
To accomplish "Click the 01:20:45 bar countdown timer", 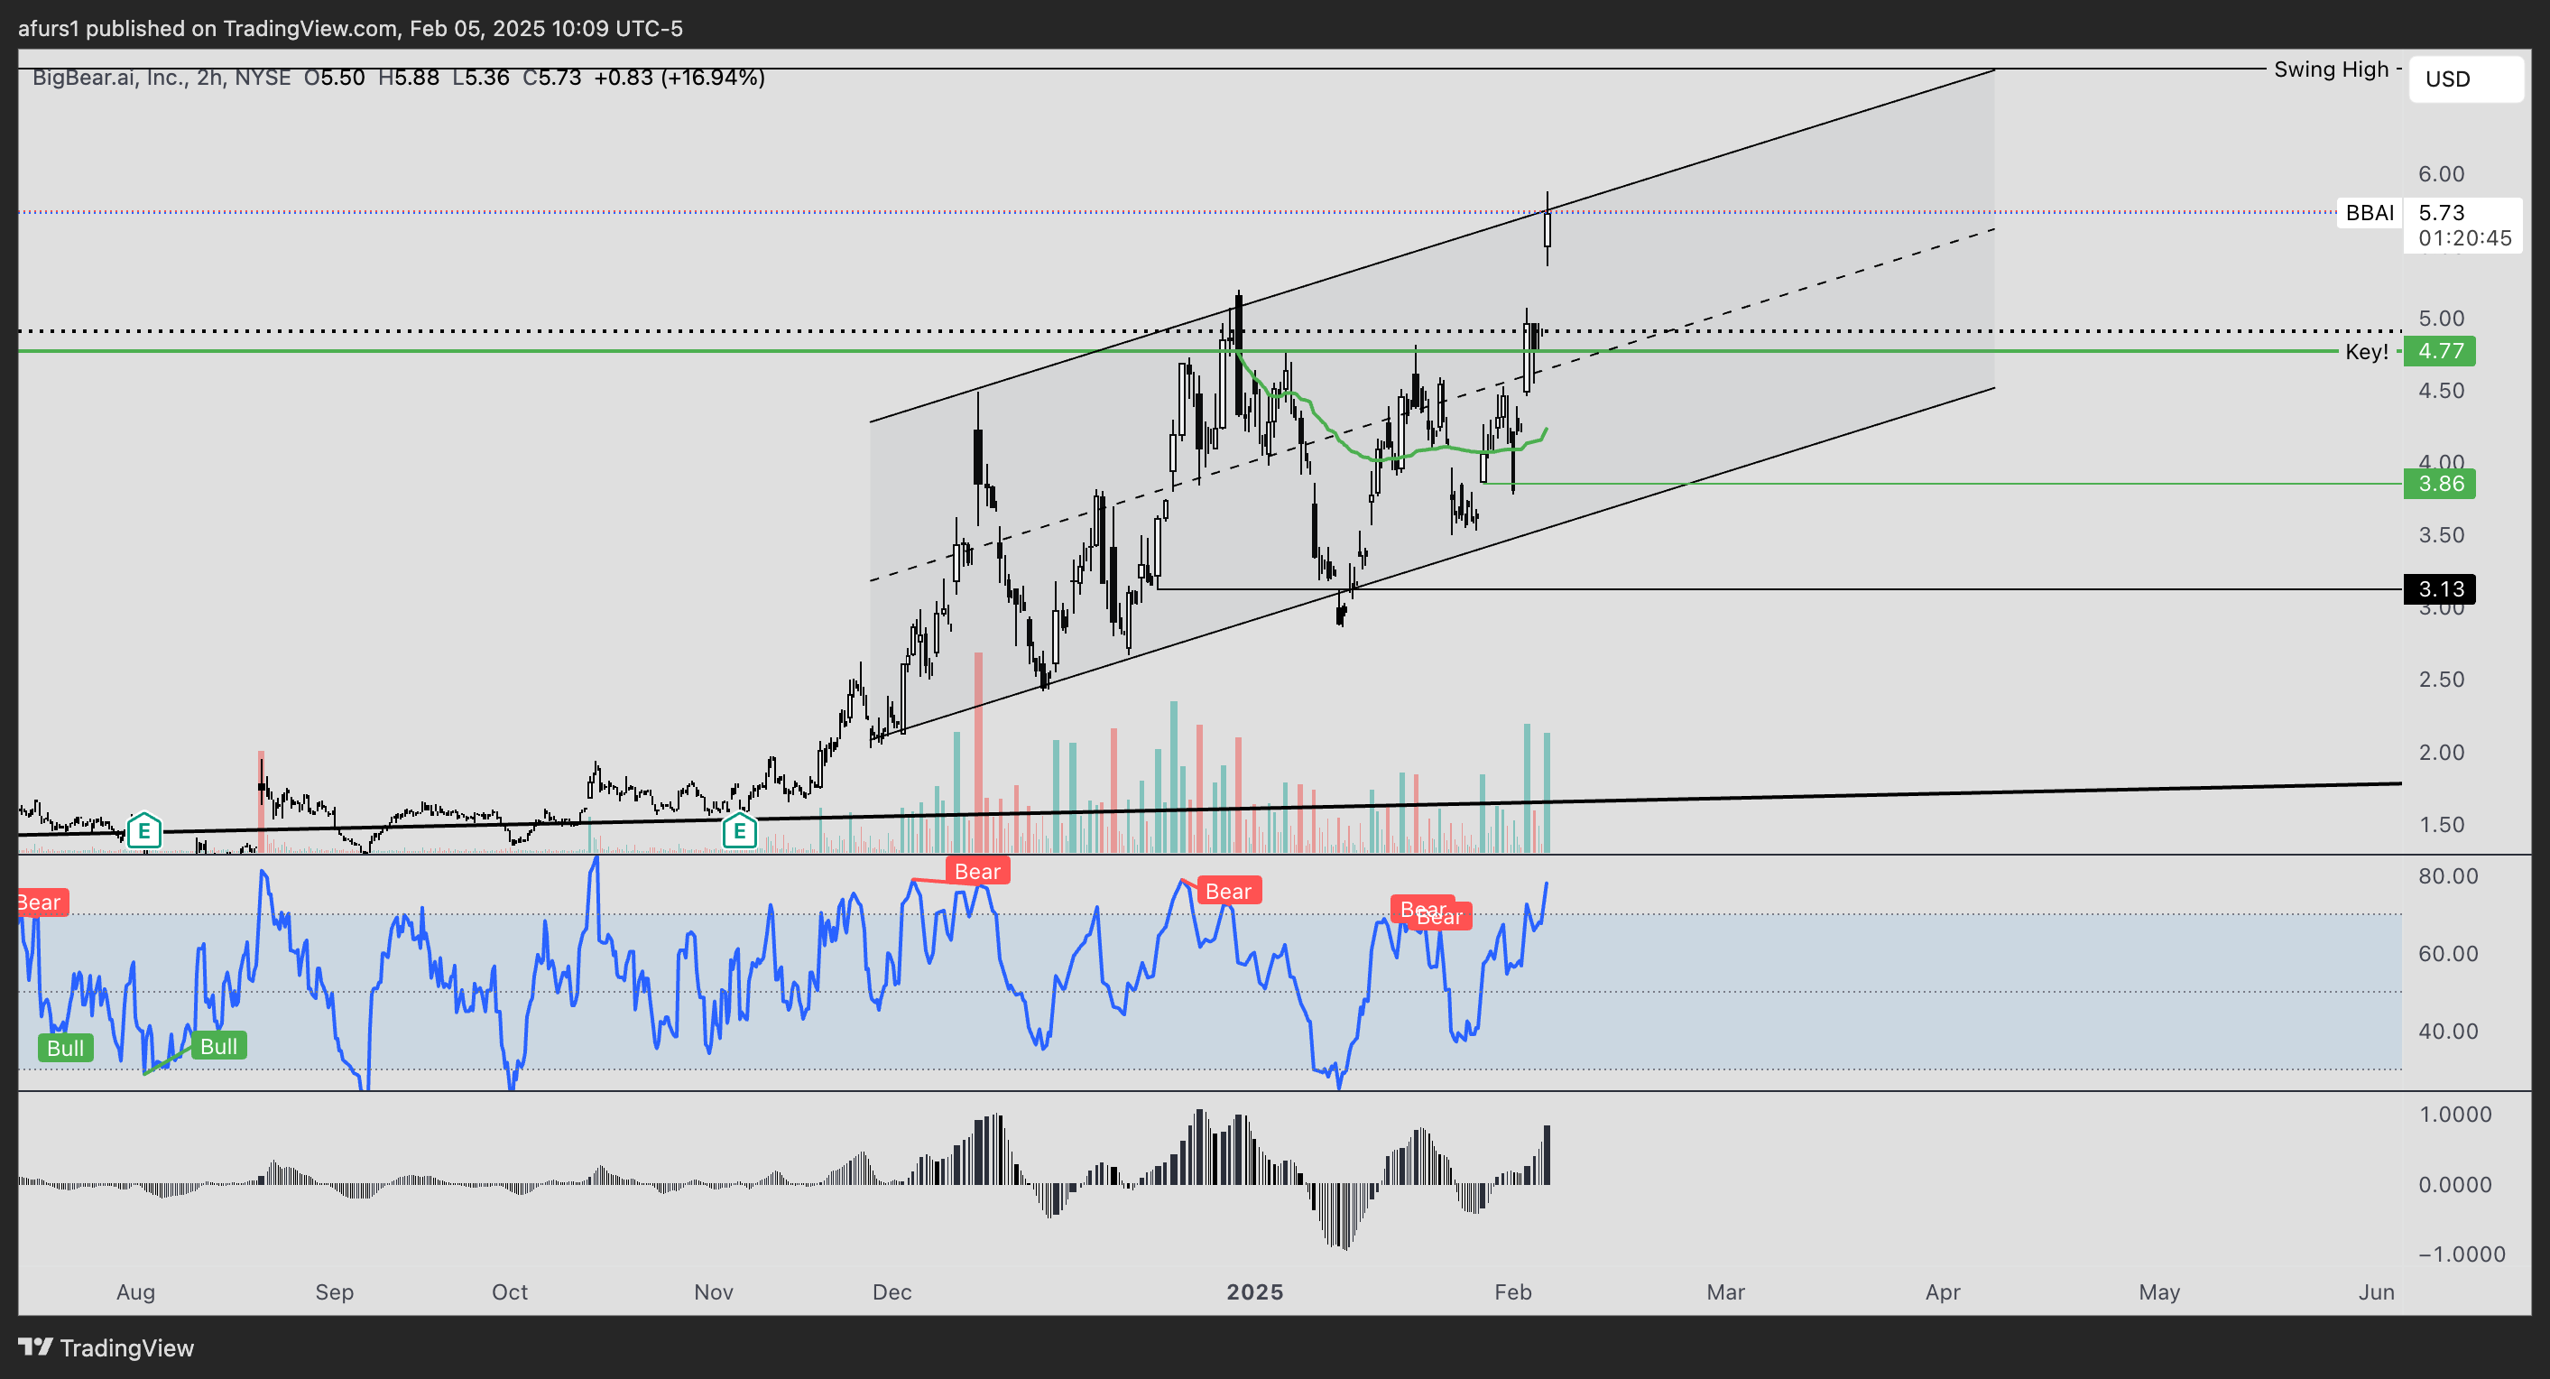I will tap(2465, 238).
